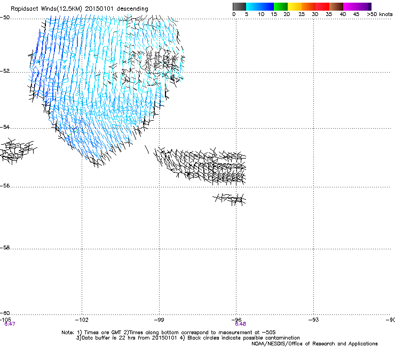
Task: Click the black barb cluster at far left edge
Action: pos(18,151)
